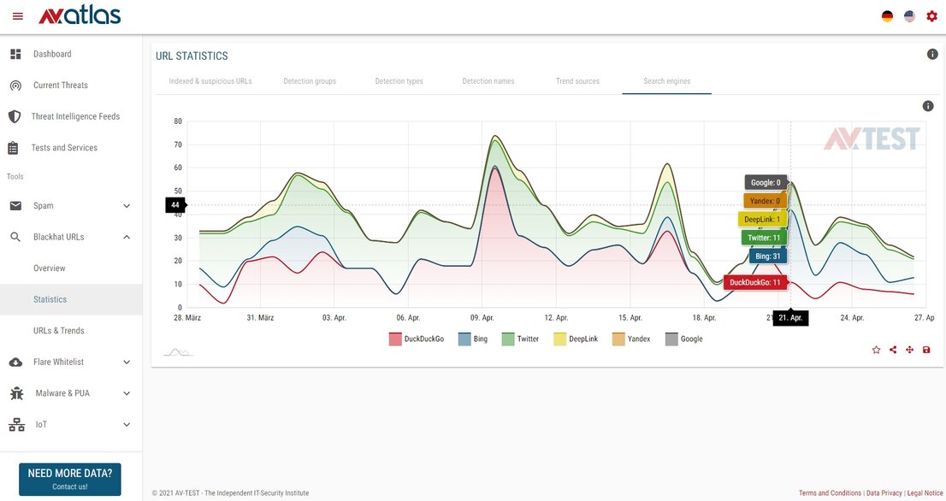
Task: Click the URL Statistics panel info icon
Action: point(932,55)
